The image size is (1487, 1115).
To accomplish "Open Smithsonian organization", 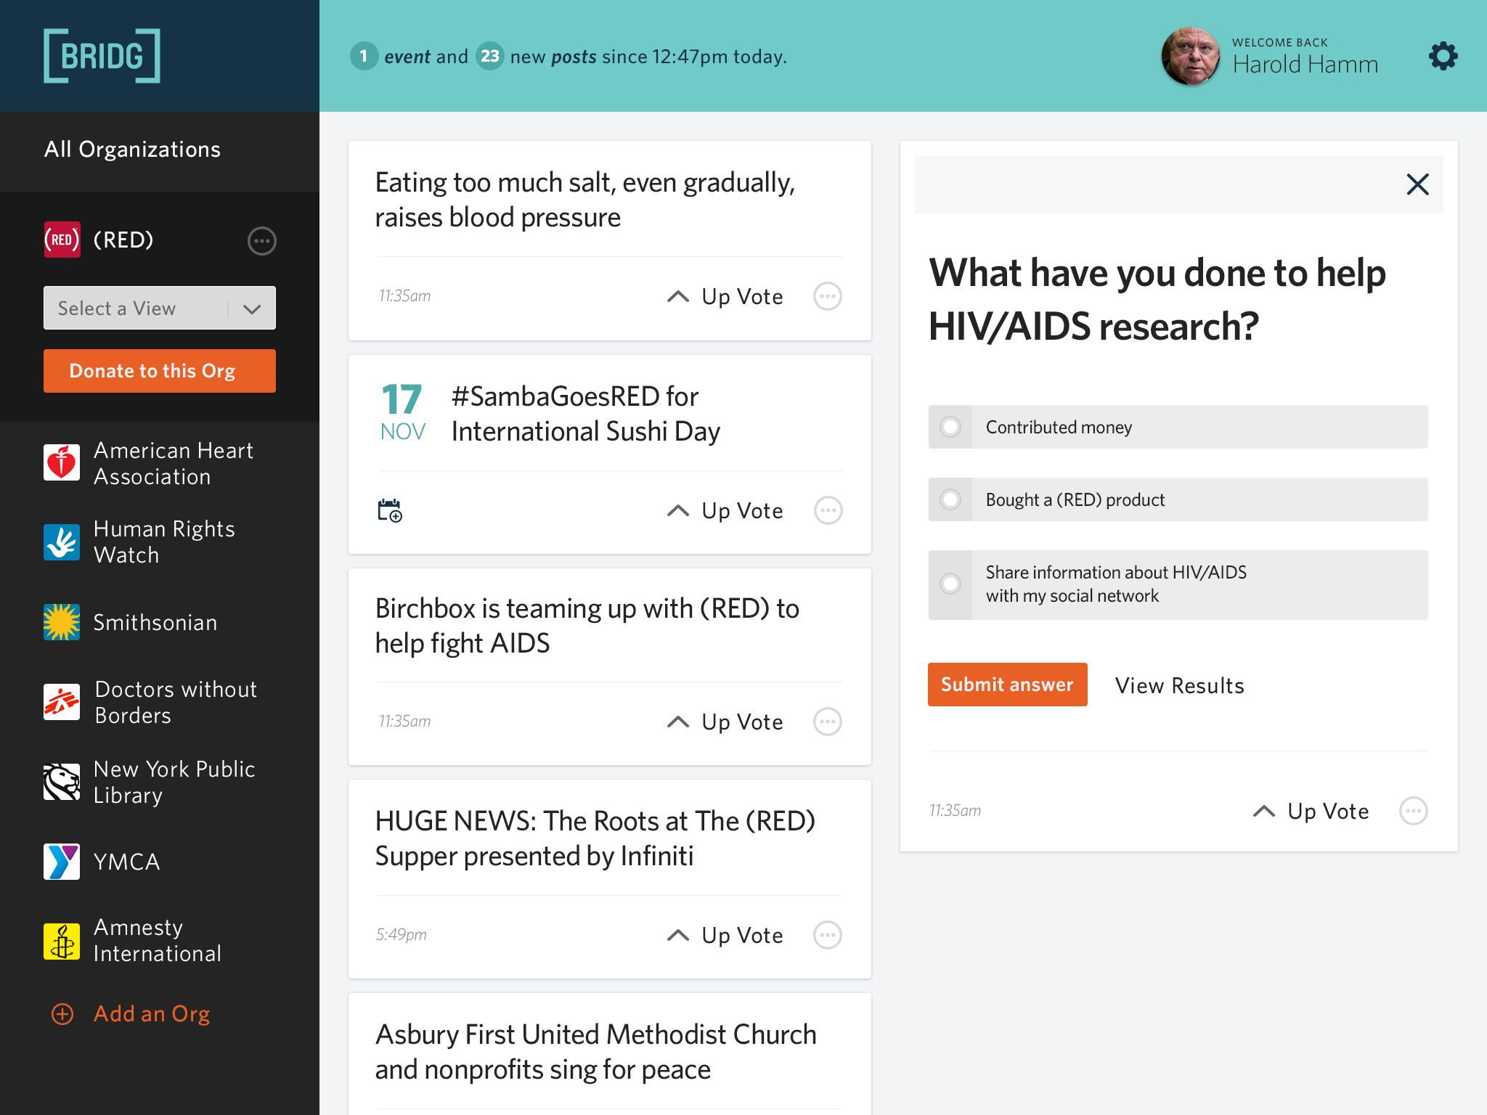I will coord(155,622).
